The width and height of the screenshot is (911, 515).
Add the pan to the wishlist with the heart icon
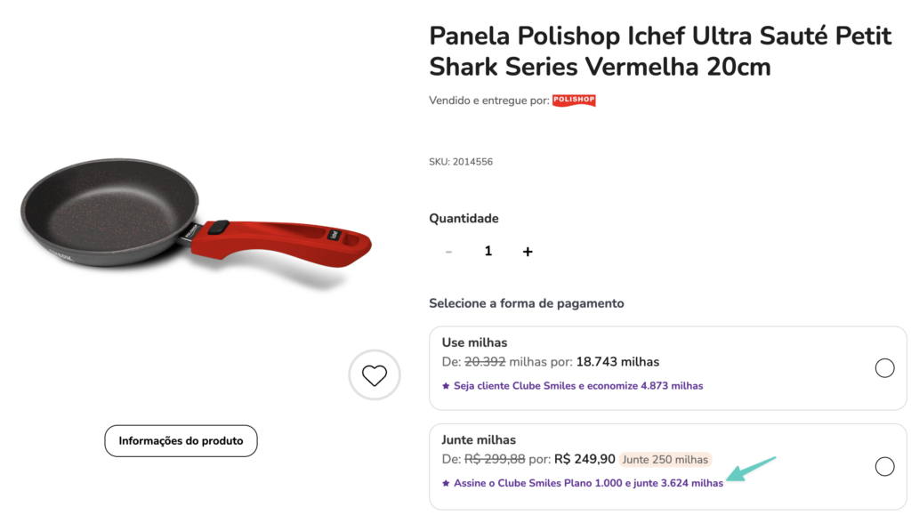[375, 375]
